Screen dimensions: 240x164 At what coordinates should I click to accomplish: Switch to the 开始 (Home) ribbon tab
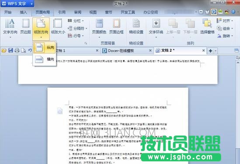pos(8,12)
